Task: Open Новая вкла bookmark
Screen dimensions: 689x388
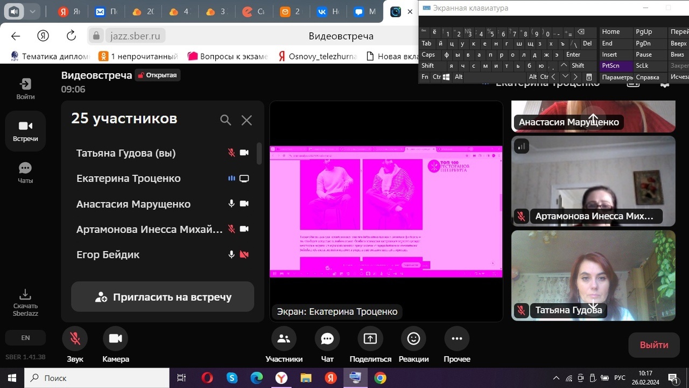Action: click(x=392, y=56)
